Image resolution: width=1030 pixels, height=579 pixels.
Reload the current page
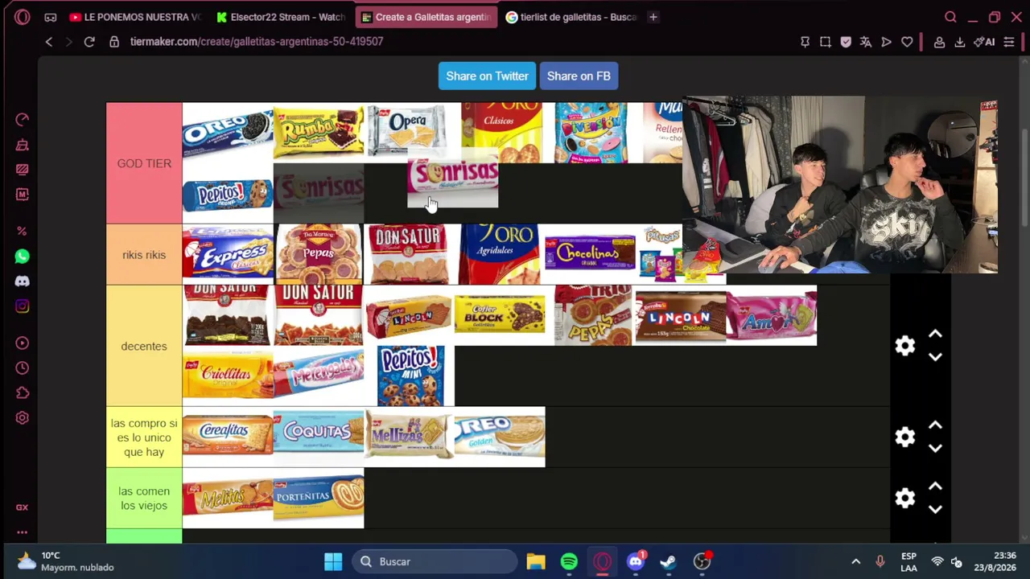(x=89, y=42)
